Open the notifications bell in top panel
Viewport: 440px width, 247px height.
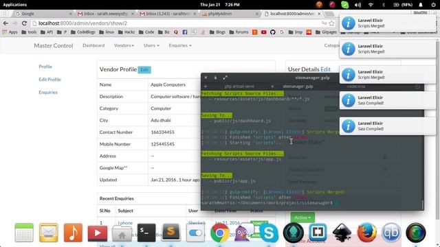click(421, 5)
